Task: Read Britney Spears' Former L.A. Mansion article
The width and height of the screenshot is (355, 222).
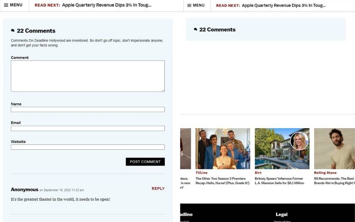Action: (279, 181)
